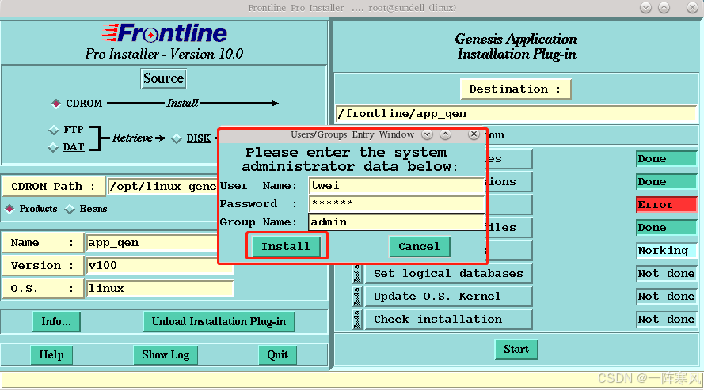Maximize the Users/Groups Entry Window
This screenshot has width=704, height=390.
[x=445, y=134]
